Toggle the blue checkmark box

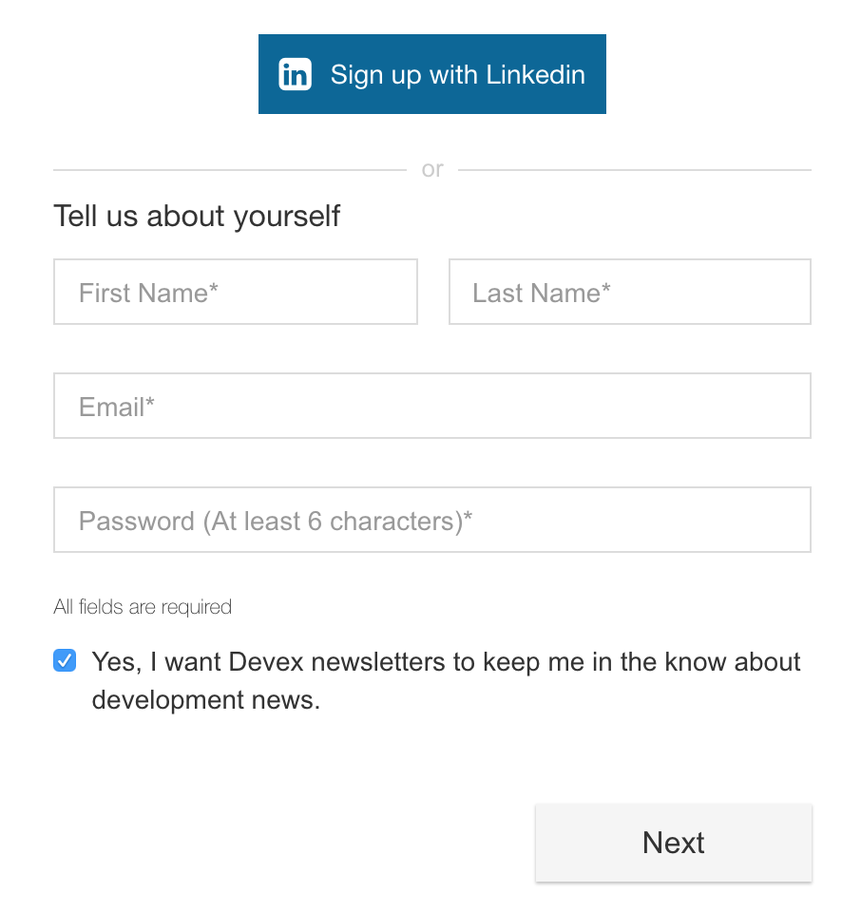(x=65, y=661)
